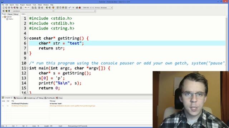This screenshot has height=128, width=229.
Task: Click the File column header in compiler list
Action: click(30, 101)
